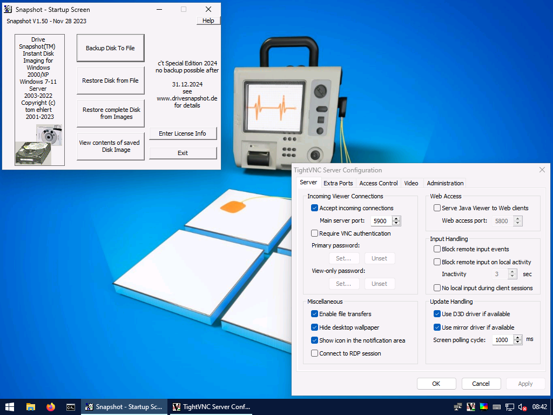Switch to Snapshot window in taskbar

click(123, 407)
